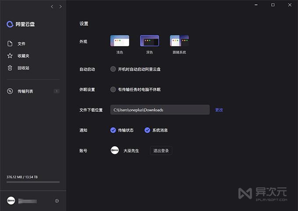Open the 回收站 menu item
Viewport: 298px width, 211px height.
(x=23, y=68)
